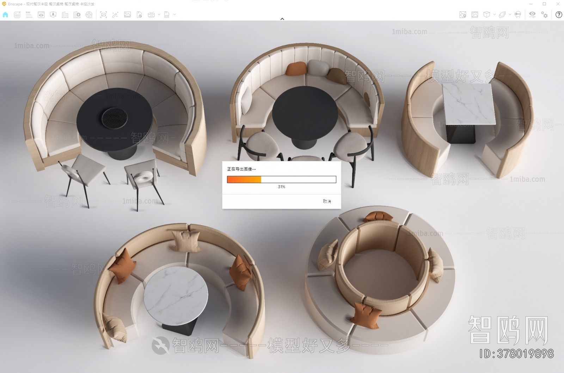Open the help question mark icon
This screenshot has height=373, width=564.
click(559, 14)
